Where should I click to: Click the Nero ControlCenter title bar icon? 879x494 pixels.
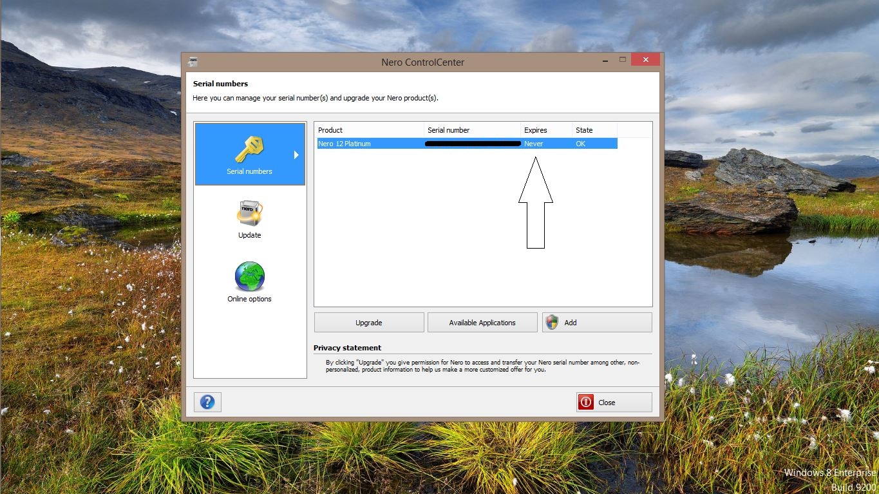pyautogui.click(x=193, y=62)
